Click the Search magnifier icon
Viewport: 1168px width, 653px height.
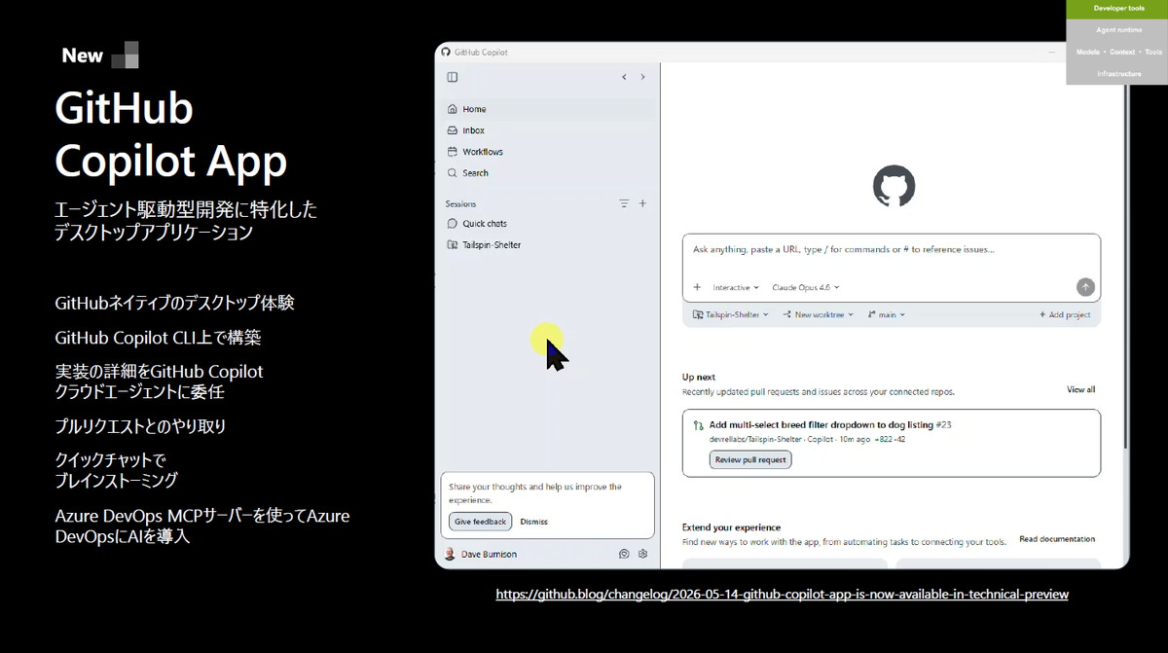tap(452, 173)
